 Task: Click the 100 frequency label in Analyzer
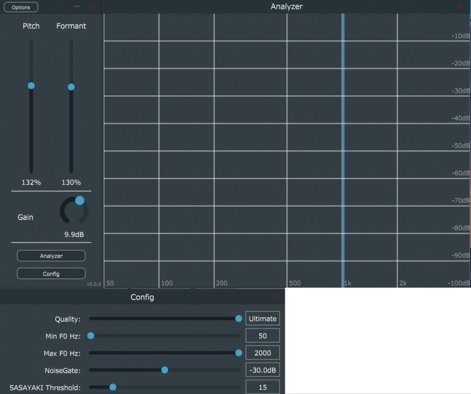coord(167,283)
